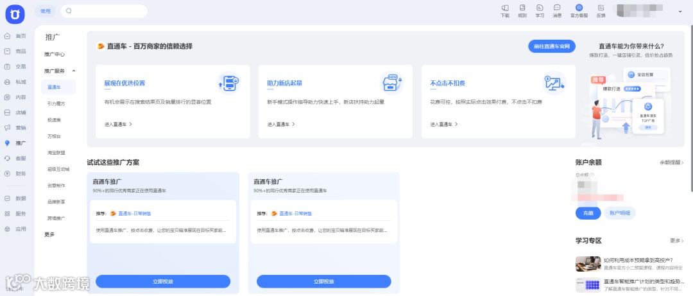Open the 消息 messages icon
Viewport: 693px width, 296px height.
click(558, 8)
